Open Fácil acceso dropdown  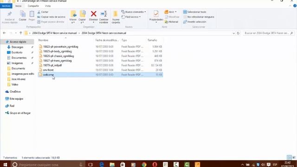coord(131,17)
